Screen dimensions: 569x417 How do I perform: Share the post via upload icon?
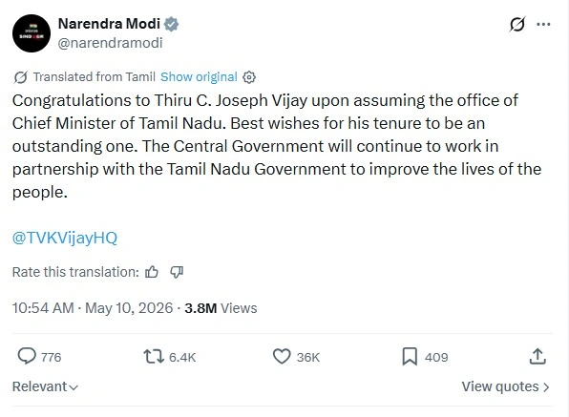tap(537, 356)
